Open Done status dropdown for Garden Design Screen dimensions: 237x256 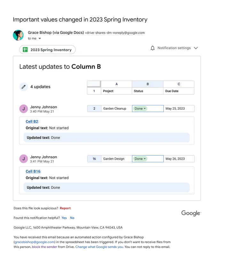[140, 159]
